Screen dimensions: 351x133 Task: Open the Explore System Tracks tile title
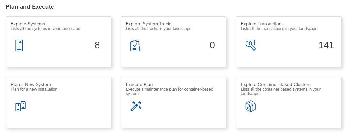point(149,24)
